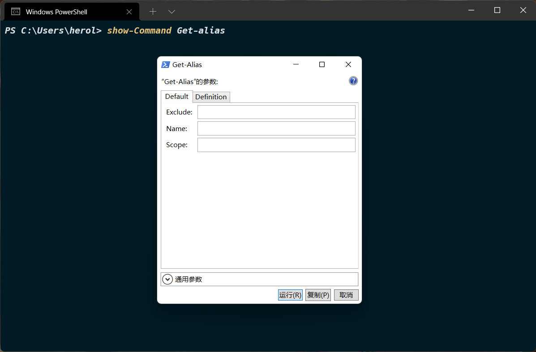Focus the Exclude input field
Viewport: 536px width, 352px height.
276,112
